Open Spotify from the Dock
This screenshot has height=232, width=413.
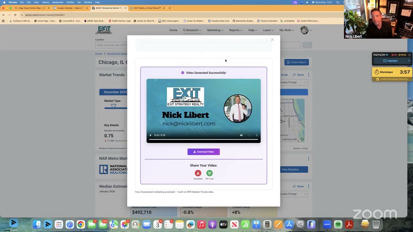(x=338, y=224)
